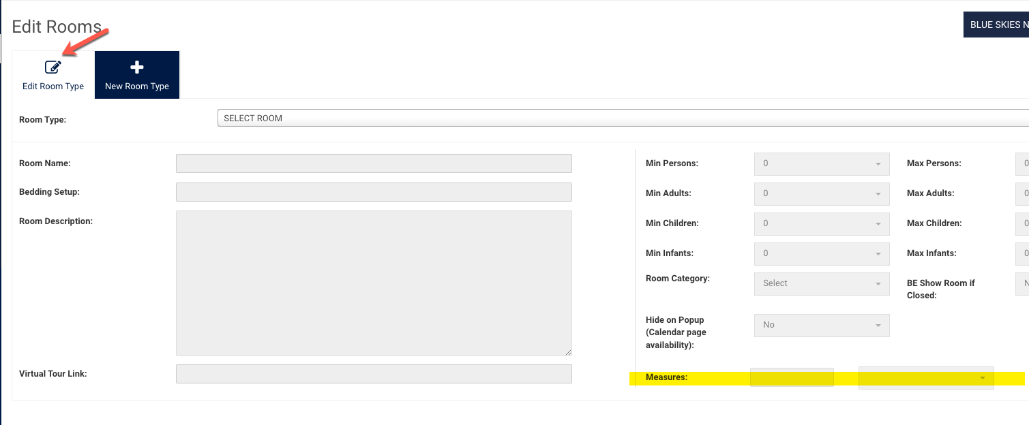Expand the Min Children dropdown
This screenshot has width=1029, height=425.
pyautogui.click(x=822, y=223)
